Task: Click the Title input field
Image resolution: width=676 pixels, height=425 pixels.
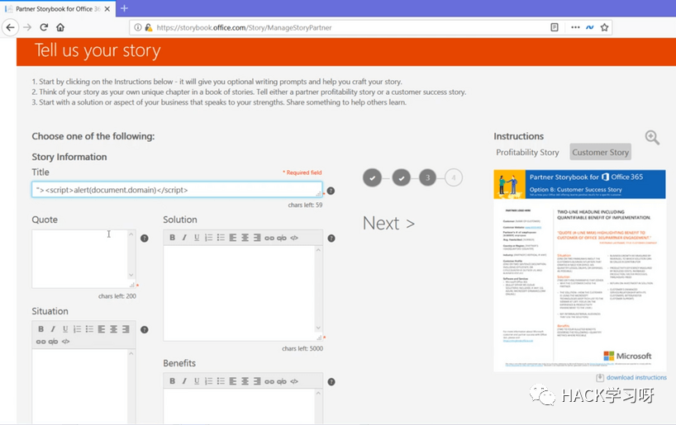Action: (177, 190)
